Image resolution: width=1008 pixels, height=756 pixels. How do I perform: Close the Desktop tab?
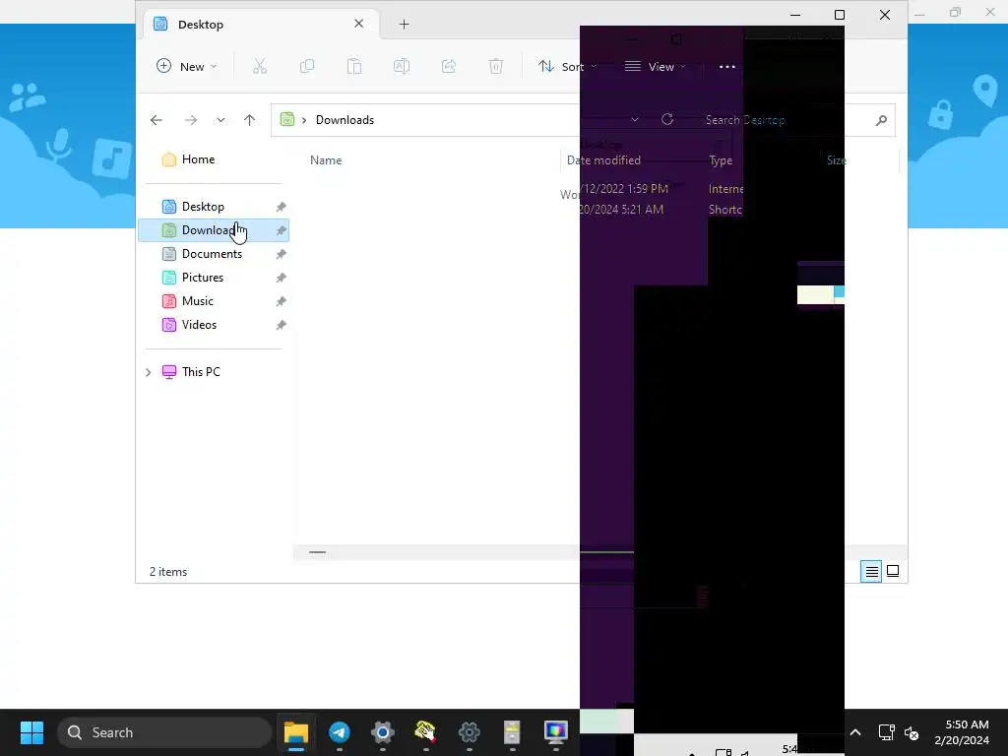(358, 24)
